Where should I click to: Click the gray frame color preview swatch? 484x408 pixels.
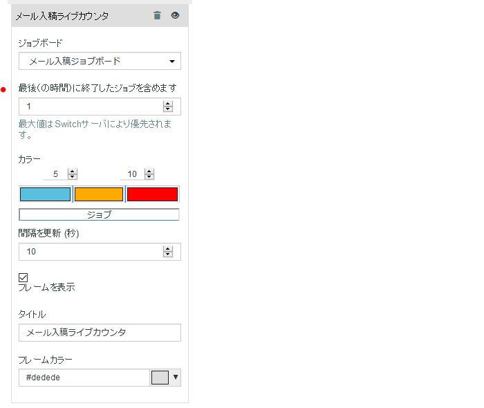[160, 378]
